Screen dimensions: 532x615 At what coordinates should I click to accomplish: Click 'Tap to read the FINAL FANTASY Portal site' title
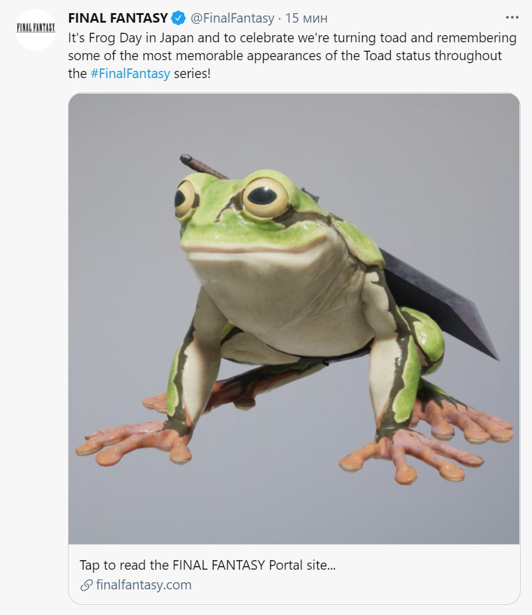pyautogui.click(x=208, y=565)
